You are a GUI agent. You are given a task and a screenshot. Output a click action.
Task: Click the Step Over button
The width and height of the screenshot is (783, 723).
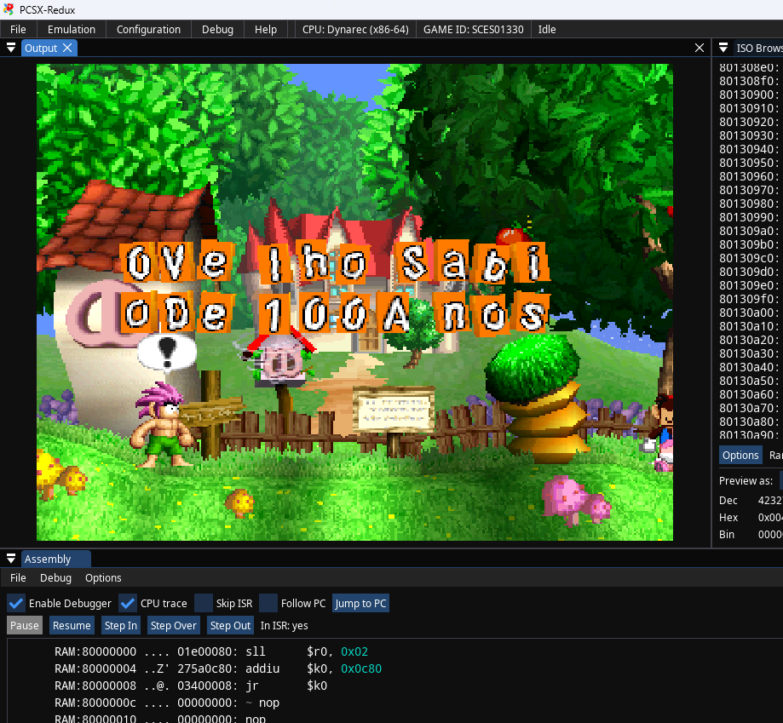[x=173, y=626]
